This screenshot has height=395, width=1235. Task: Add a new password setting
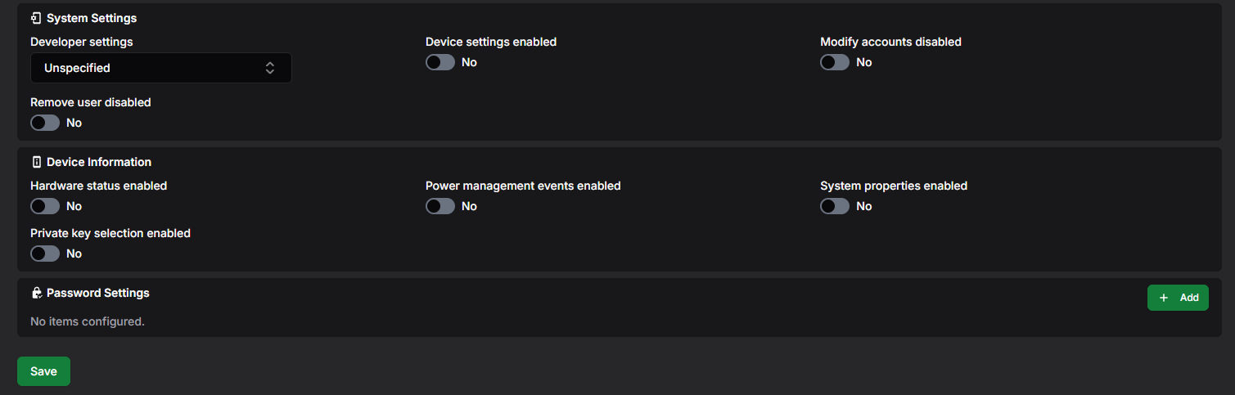pyautogui.click(x=1178, y=298)
